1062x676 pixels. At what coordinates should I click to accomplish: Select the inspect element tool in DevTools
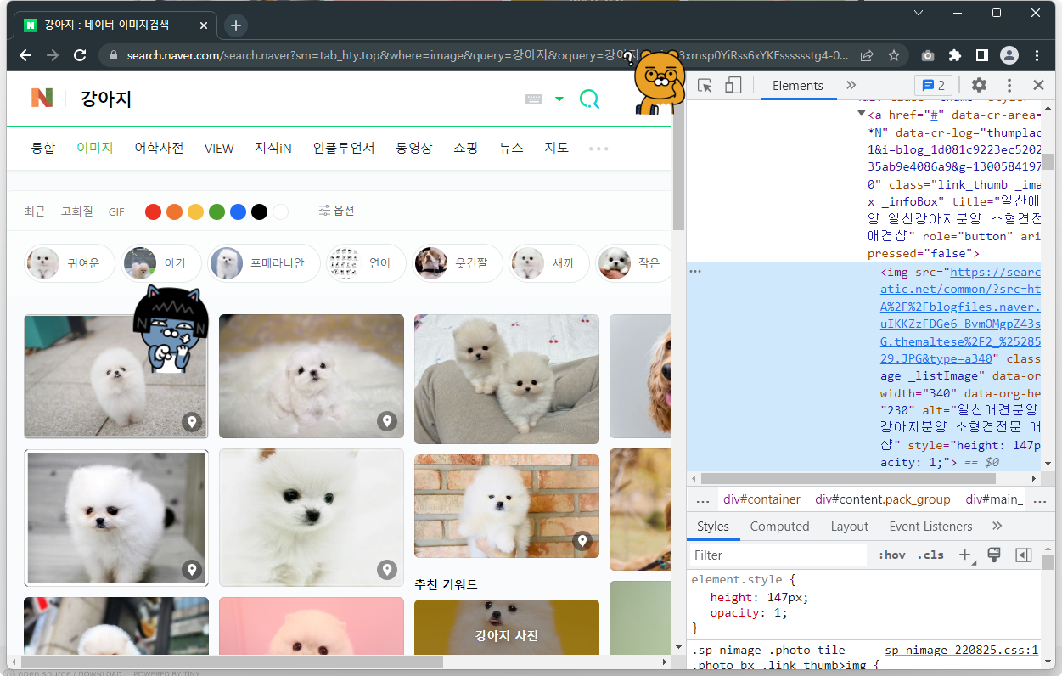click(703, 85)
